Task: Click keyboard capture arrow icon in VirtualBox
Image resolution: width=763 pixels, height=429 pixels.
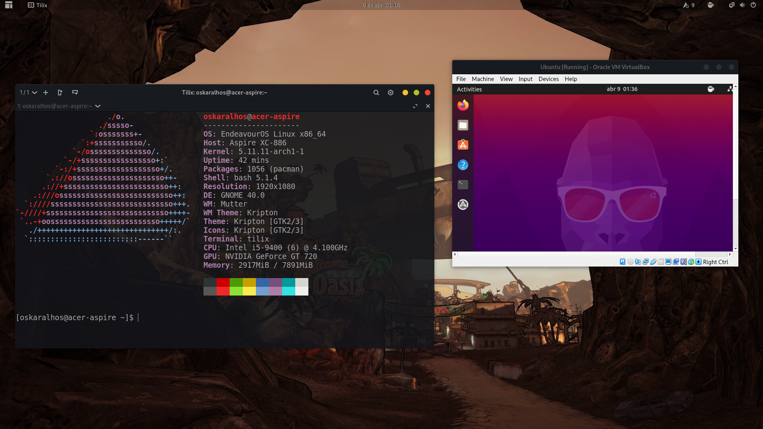Action: point(698,262)
